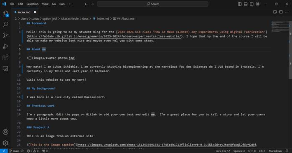292x153 pixels.
Task: Open the File menu
Action: tap(12, 4)
